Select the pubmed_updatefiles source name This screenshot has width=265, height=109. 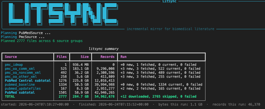coord(23,89)
